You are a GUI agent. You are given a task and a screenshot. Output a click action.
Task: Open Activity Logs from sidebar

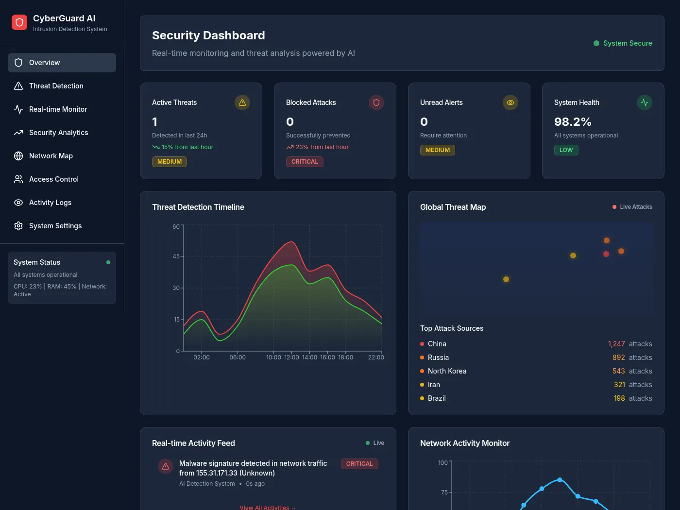pos(62,203)
